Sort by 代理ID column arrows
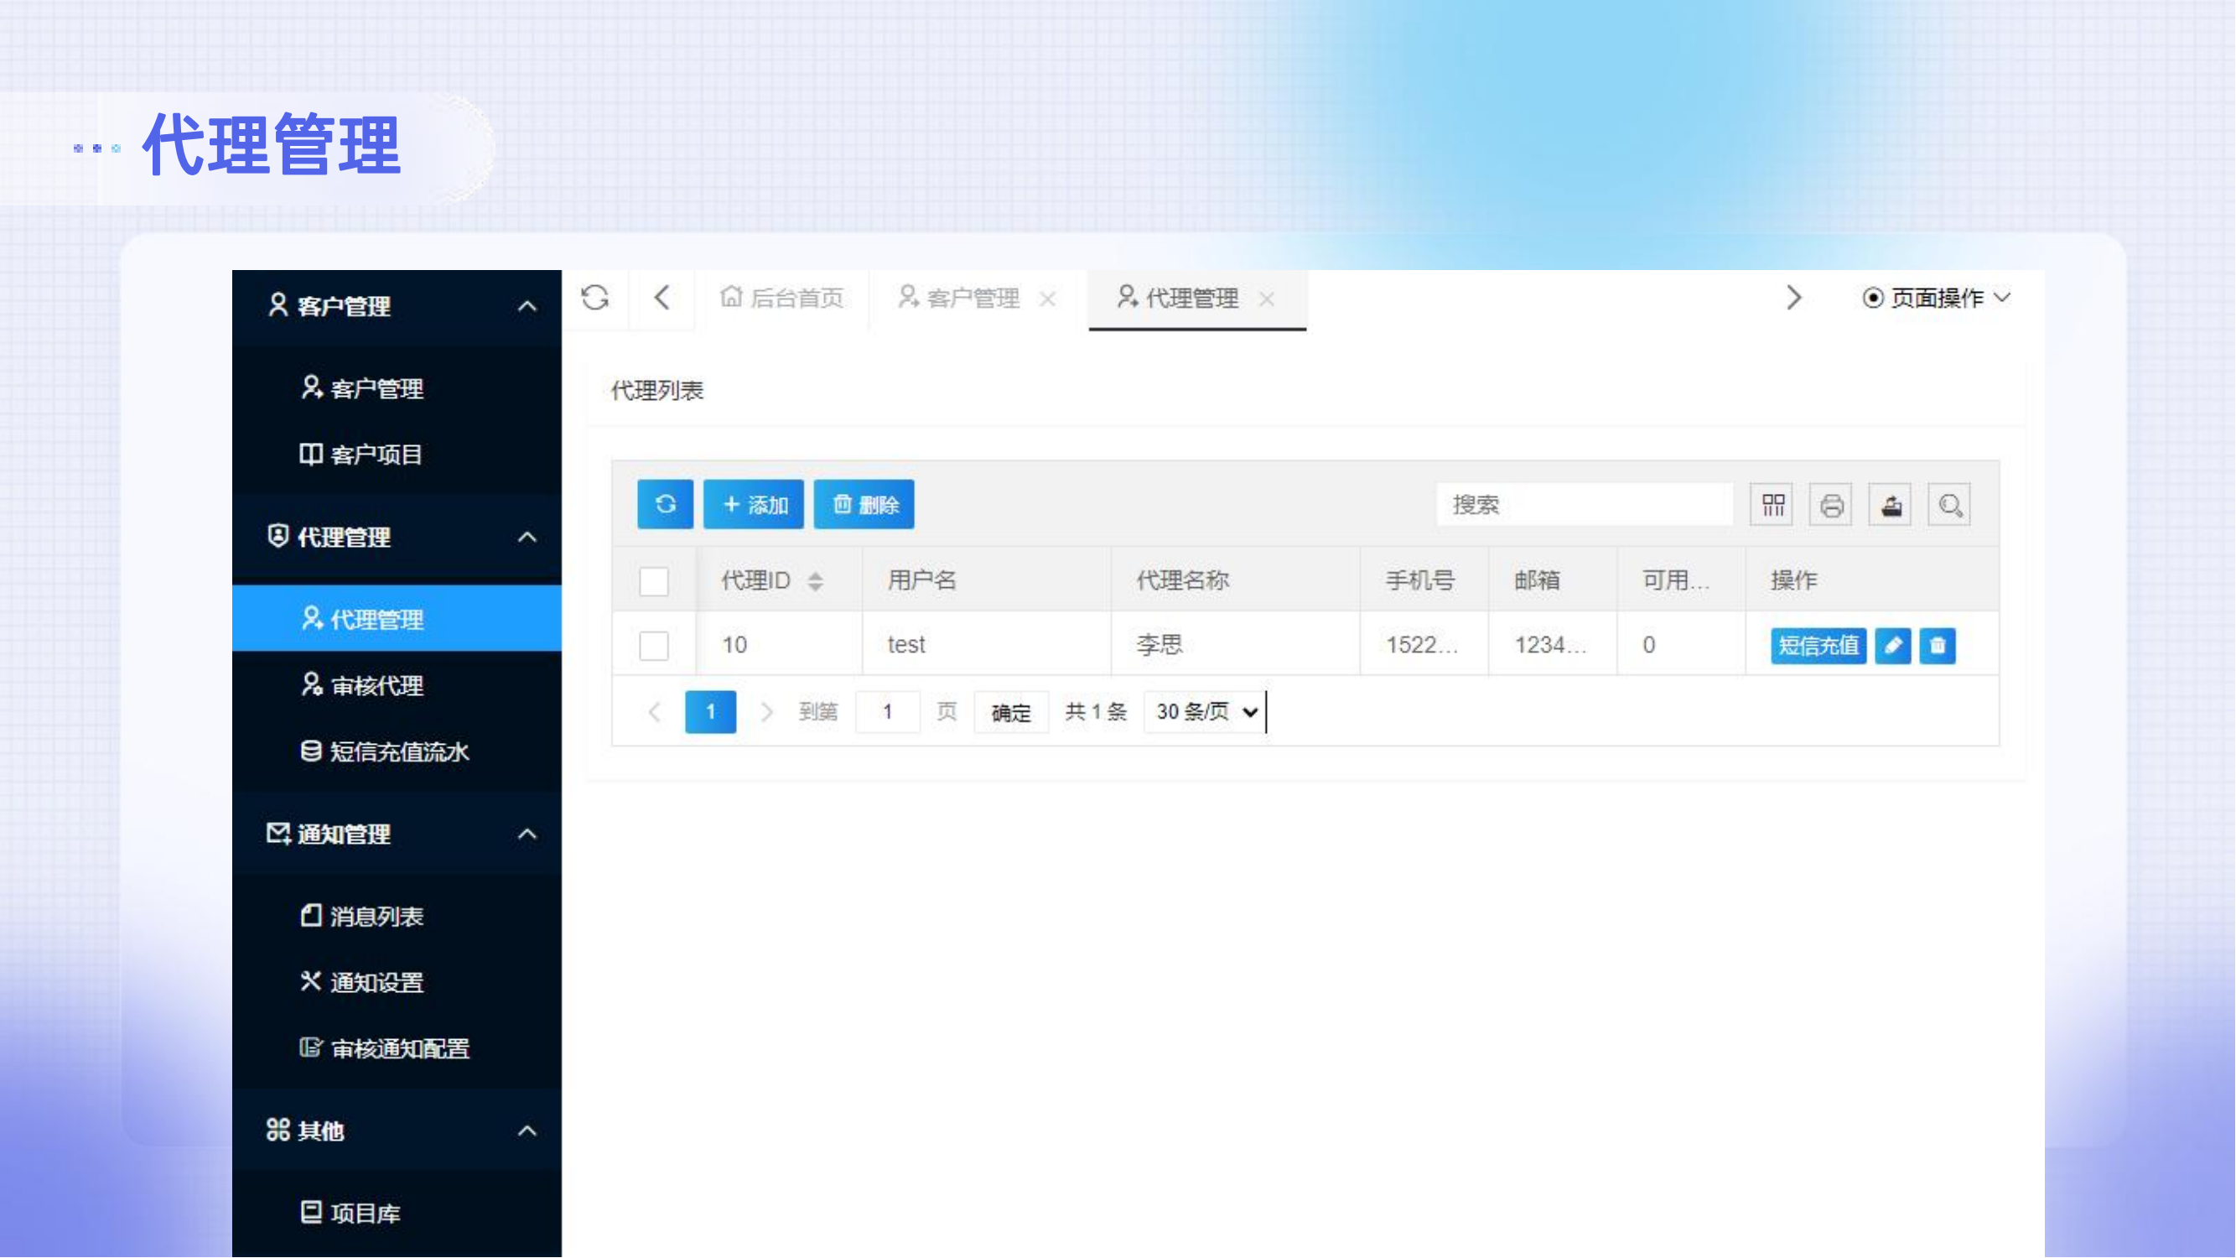Image resolution: width=2236 pixels, height=1258 pixels. click(x=815, y=581)
